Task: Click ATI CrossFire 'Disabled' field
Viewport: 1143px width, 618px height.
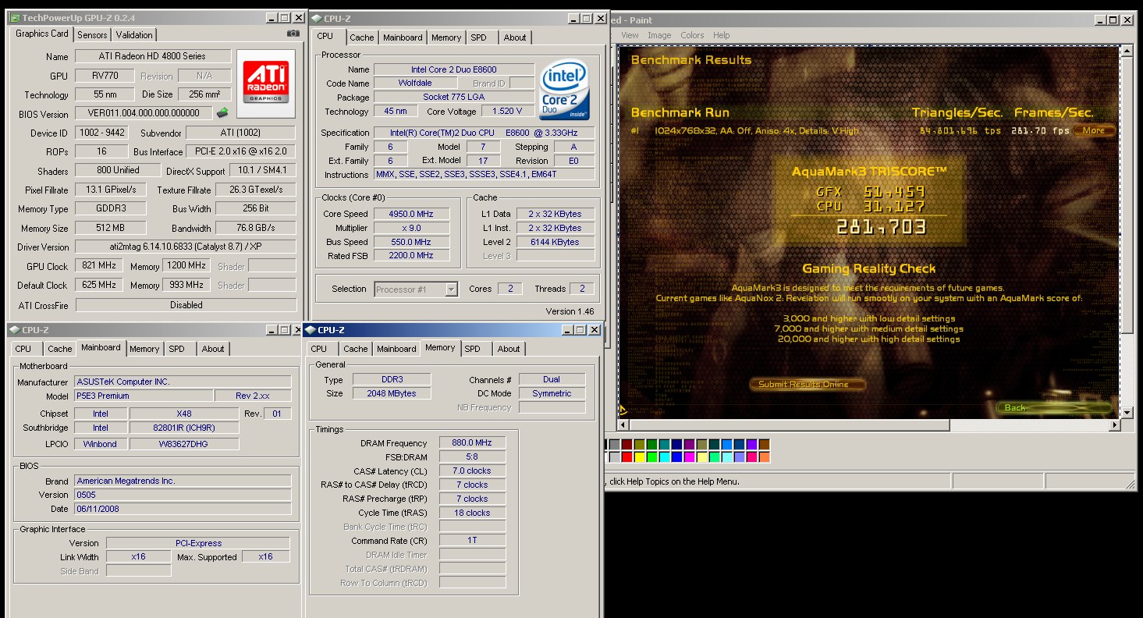Action: pos(186,305)
